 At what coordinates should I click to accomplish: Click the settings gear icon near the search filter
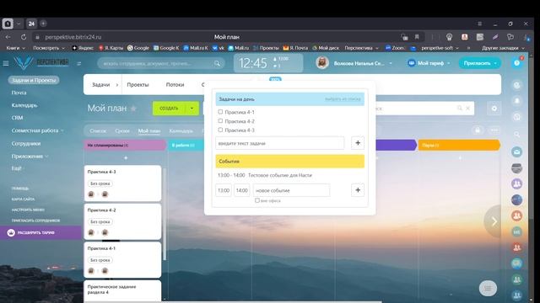coord(494,109)
